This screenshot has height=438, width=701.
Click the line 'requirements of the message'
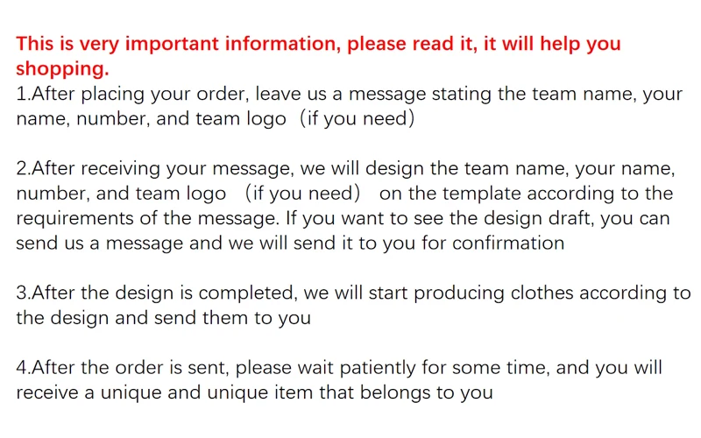343,218
